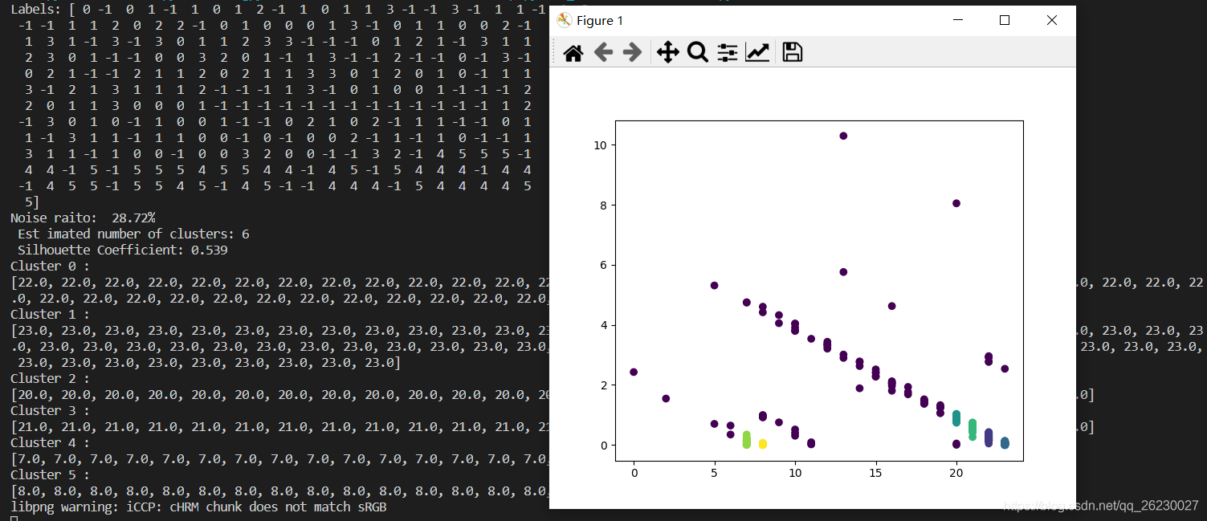Click the Figure 1 title text
The width and height of the screenshot is (1207, 521).
pyautogui.click(x=600, y=20)
